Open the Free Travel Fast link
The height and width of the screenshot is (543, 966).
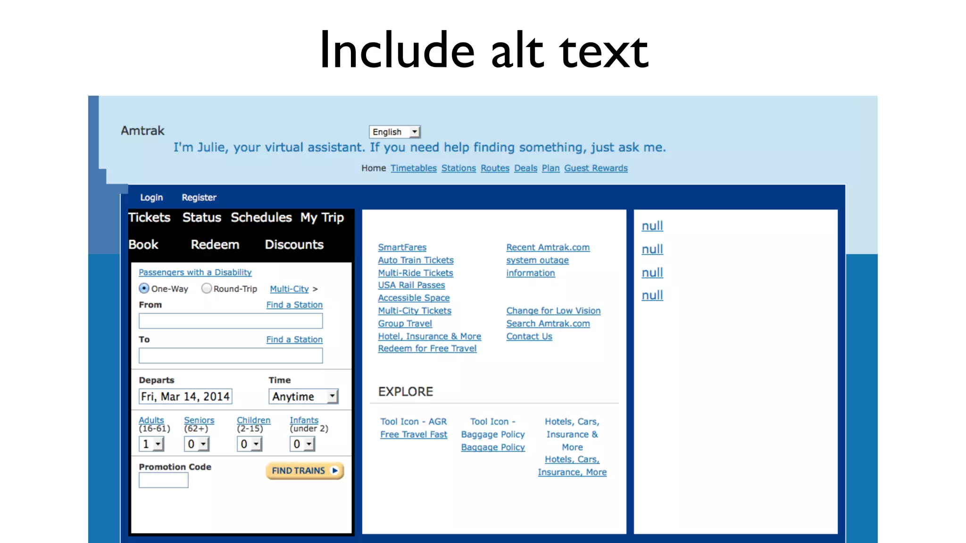pyautogui.click(x=414, y=435)
